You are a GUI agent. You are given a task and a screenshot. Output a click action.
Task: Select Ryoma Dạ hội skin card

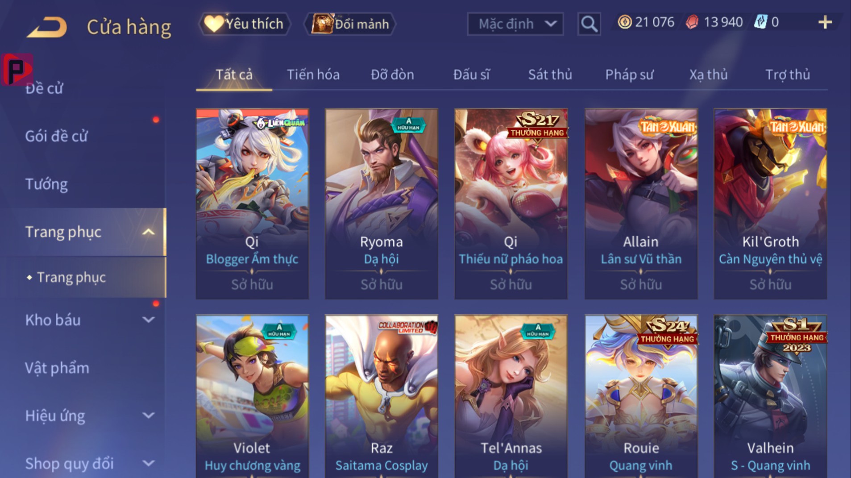coord(382,204)
